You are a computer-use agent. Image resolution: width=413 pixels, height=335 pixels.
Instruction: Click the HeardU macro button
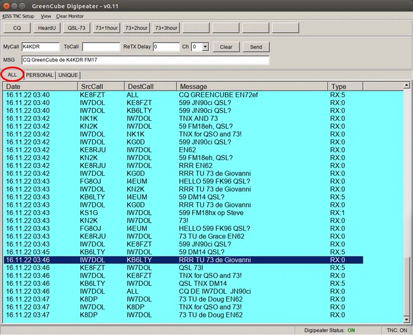(47, 28)
